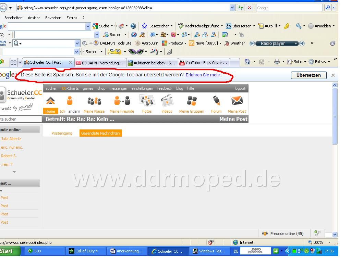351x263 pixels.
Task: Open the Forum pen icon
Action: (x=216, y=100)
